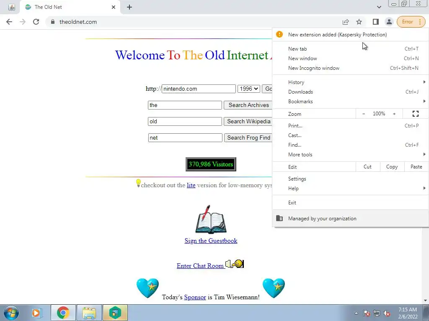Viewport: 429px width, 321px height.
Task: Open File Explorer from taskbar
Action: coord(89,313)
